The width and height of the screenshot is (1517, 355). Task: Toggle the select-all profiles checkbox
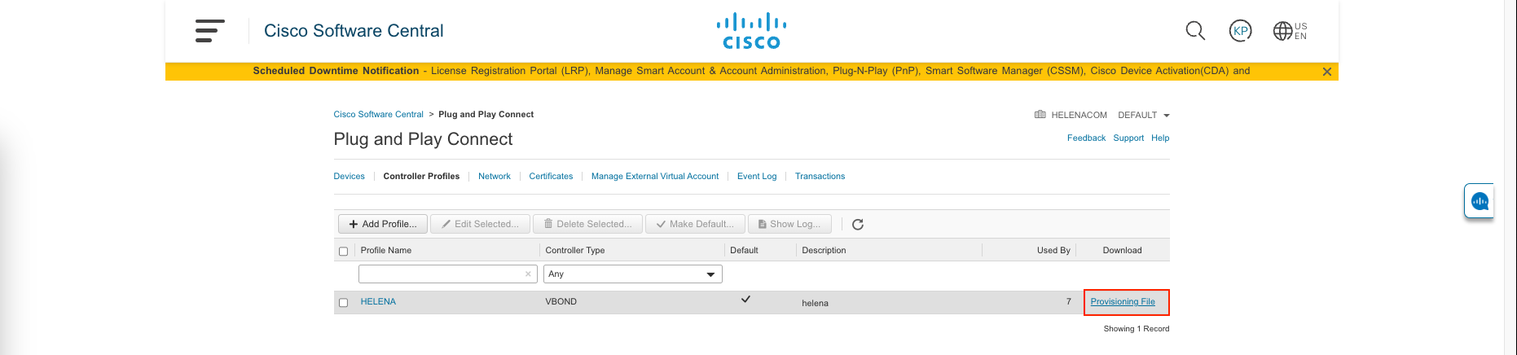(343, 252)
